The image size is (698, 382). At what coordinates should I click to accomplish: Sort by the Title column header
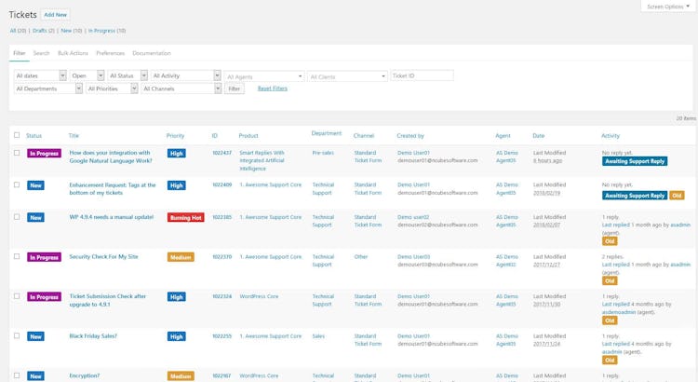[74, 135]
